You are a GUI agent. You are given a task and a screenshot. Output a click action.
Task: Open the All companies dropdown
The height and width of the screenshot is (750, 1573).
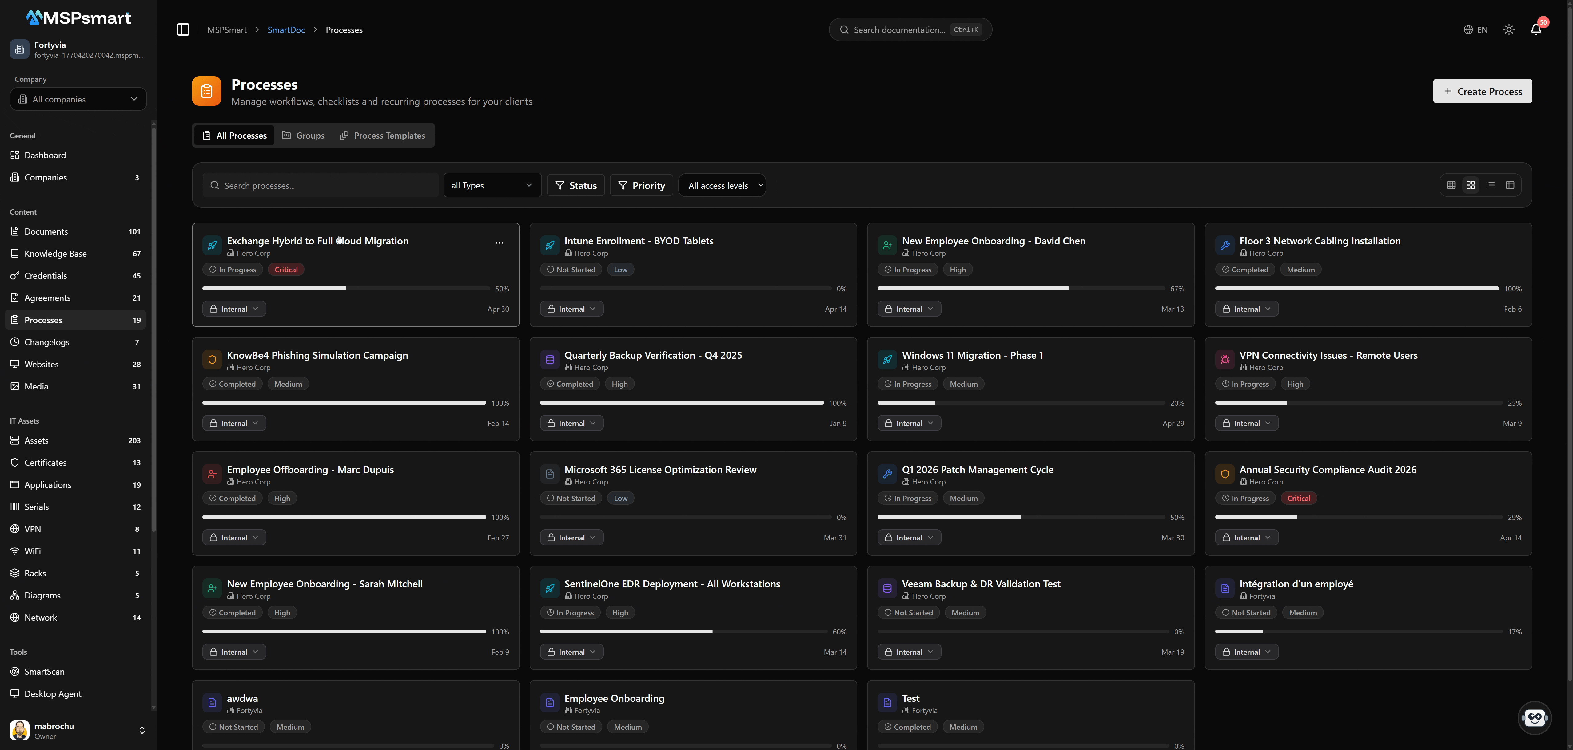pos(78,99)
